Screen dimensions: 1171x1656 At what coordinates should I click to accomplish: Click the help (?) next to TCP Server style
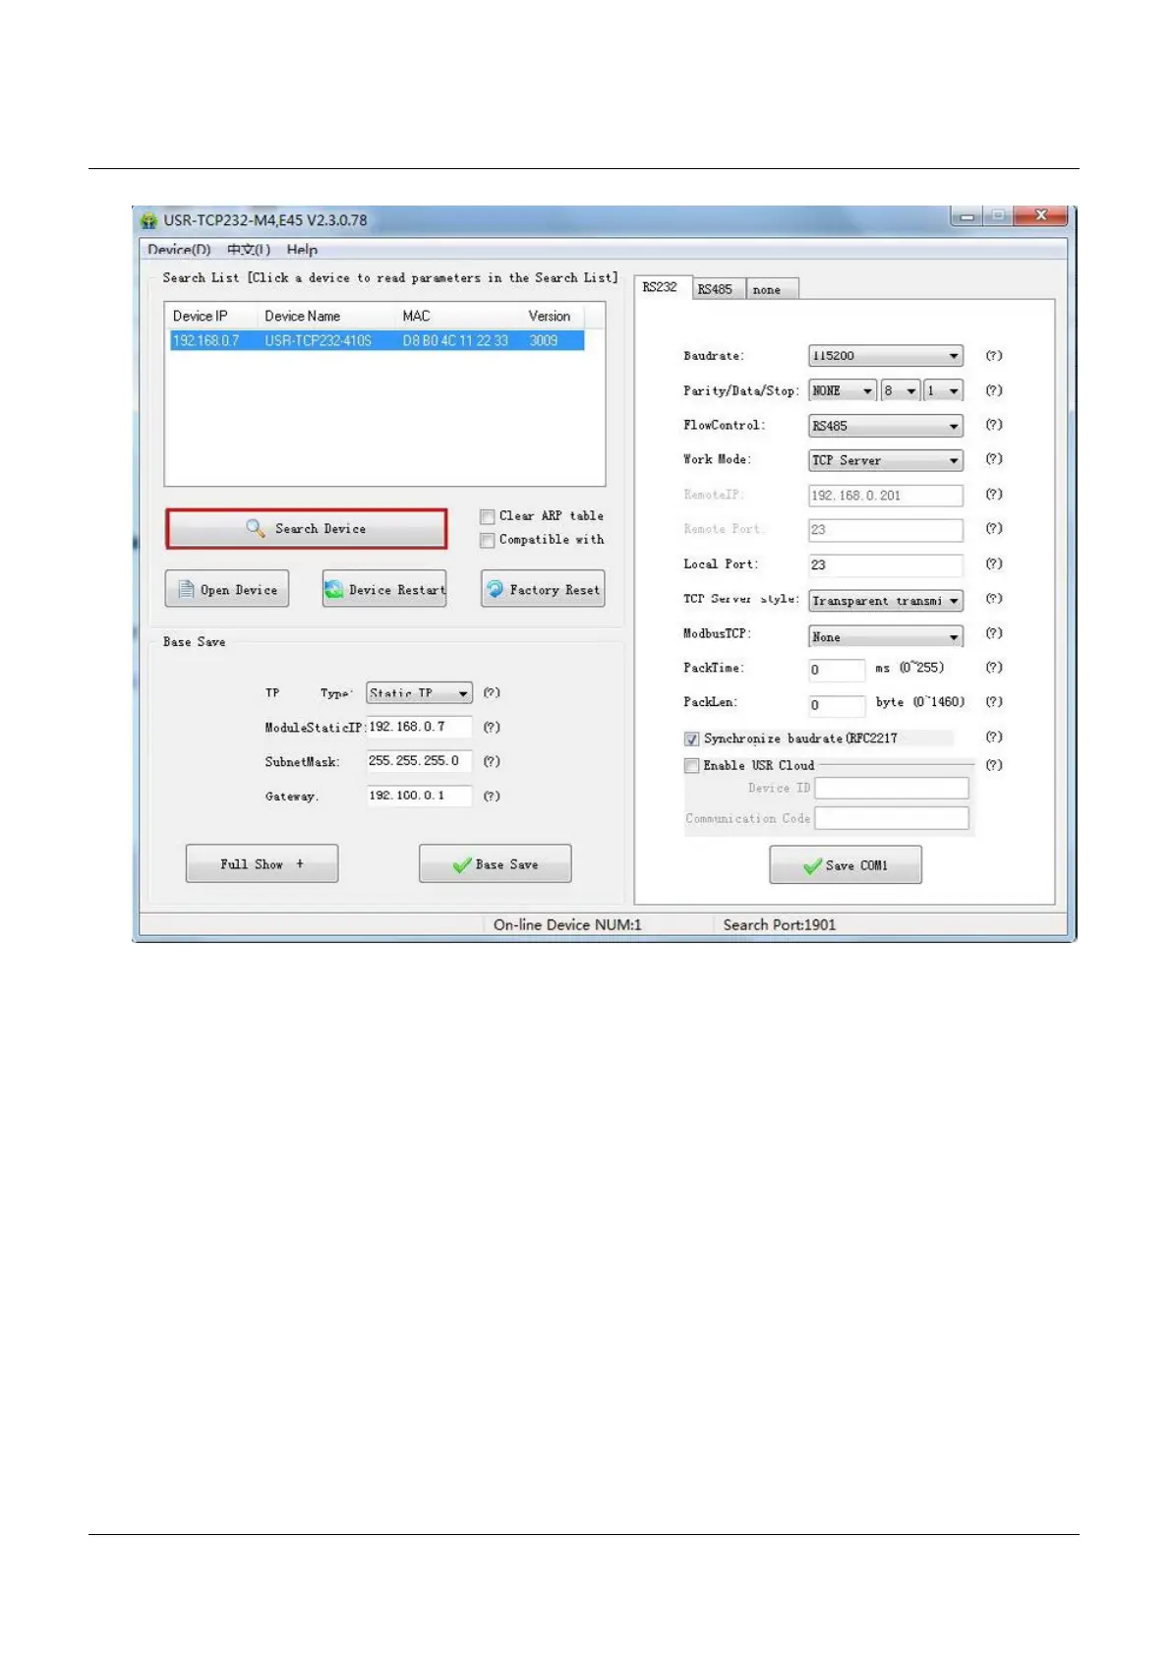(994, 599)
